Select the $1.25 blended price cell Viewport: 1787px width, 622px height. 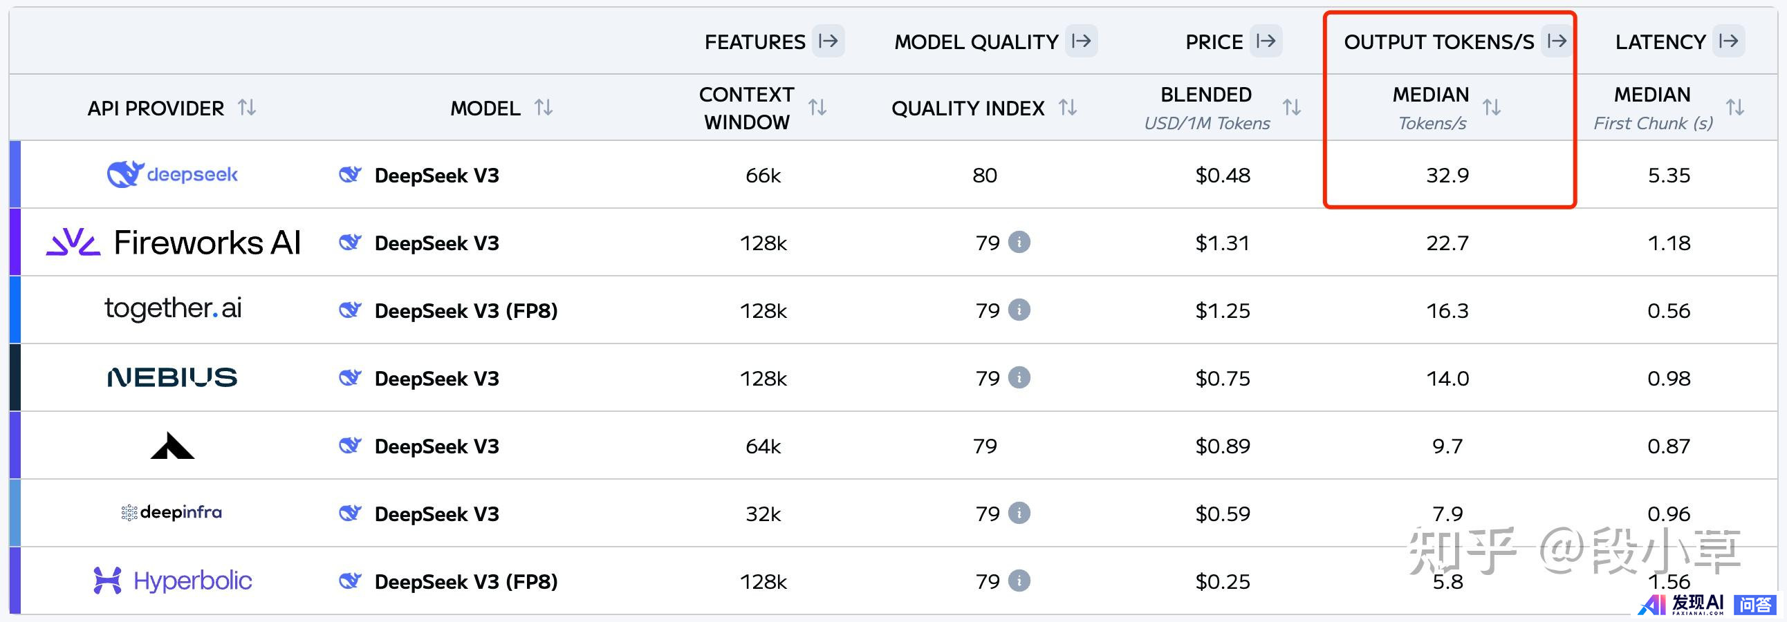[x=1222, y=310]
